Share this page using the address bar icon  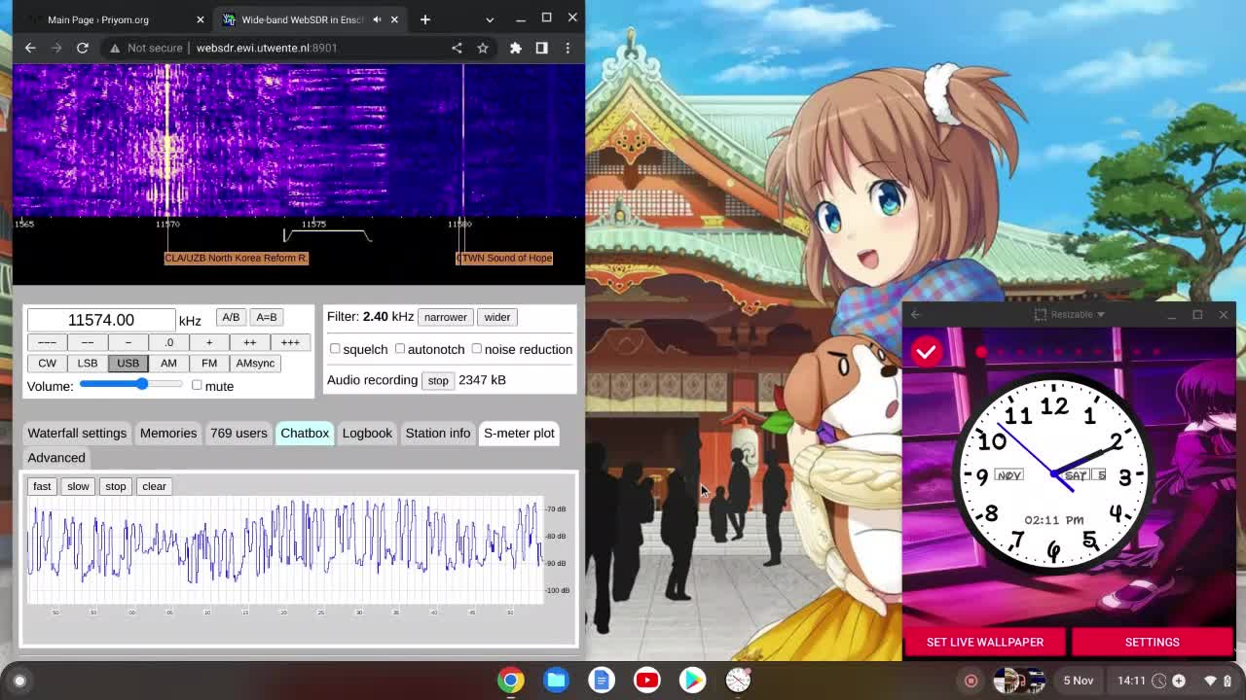(x=457, y=48)
